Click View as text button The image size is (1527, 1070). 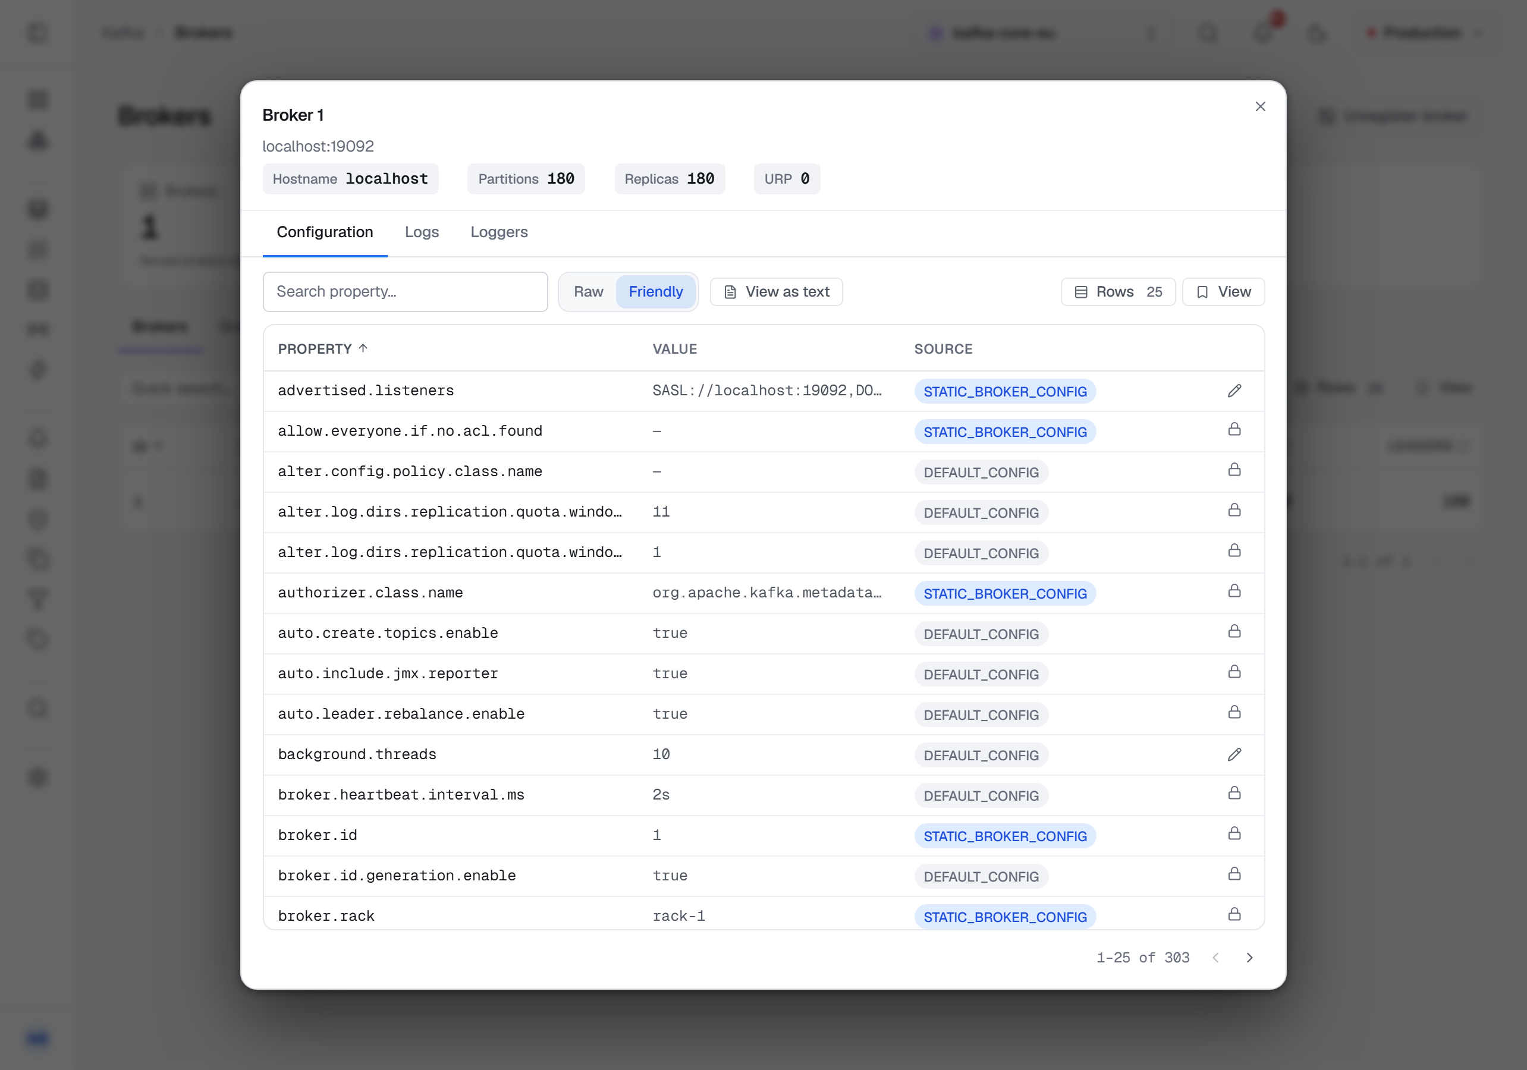(x=776, y=292)
